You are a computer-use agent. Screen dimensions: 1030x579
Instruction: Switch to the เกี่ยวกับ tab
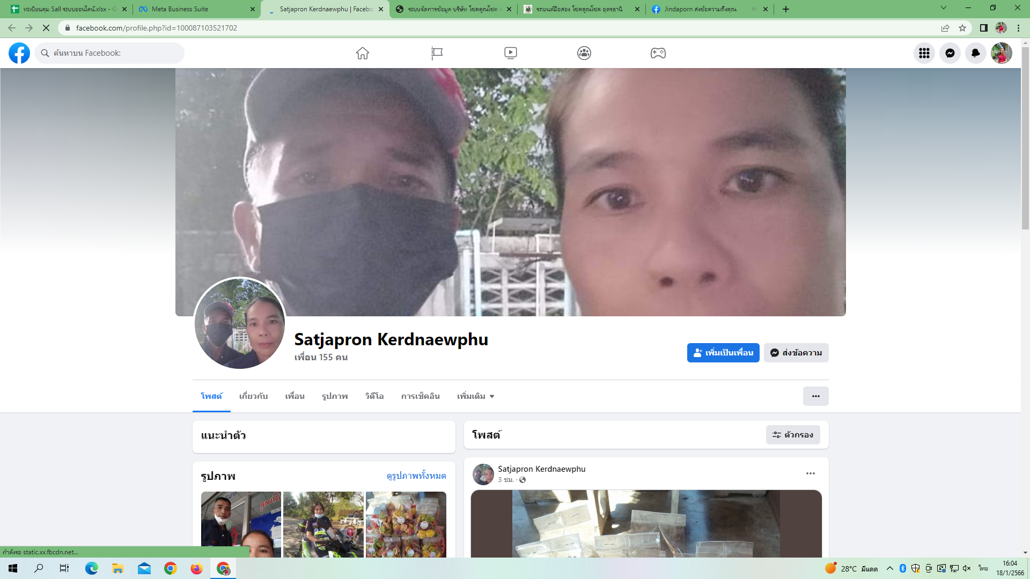click(x=253, y=396)
